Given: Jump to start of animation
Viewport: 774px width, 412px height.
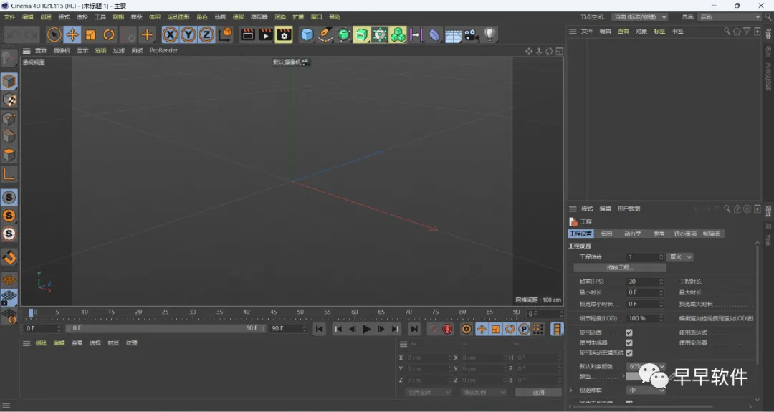Looking at the screenshot, I should point(320,329).
